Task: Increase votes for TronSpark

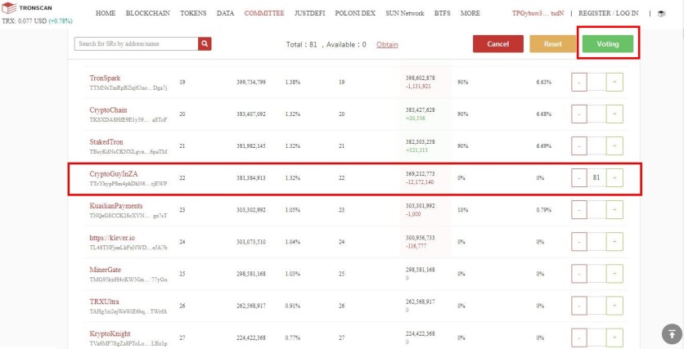Action: [x=614, y=82]
